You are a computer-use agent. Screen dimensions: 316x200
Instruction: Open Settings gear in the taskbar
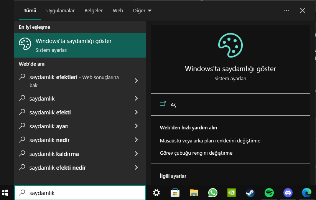156,193
